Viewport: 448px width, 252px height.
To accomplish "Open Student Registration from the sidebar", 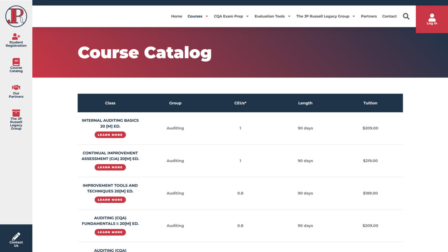I will 16,39.
